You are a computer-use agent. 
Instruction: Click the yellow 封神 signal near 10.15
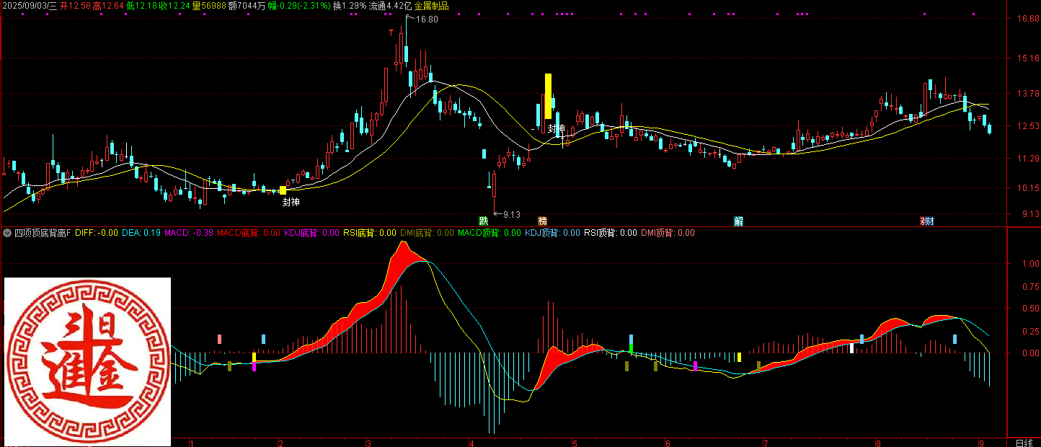point(283,190)
